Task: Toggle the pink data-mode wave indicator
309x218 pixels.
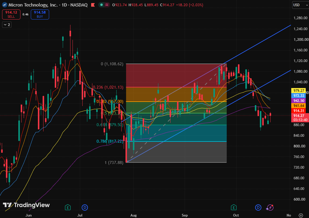Action: tap(107, 5)
